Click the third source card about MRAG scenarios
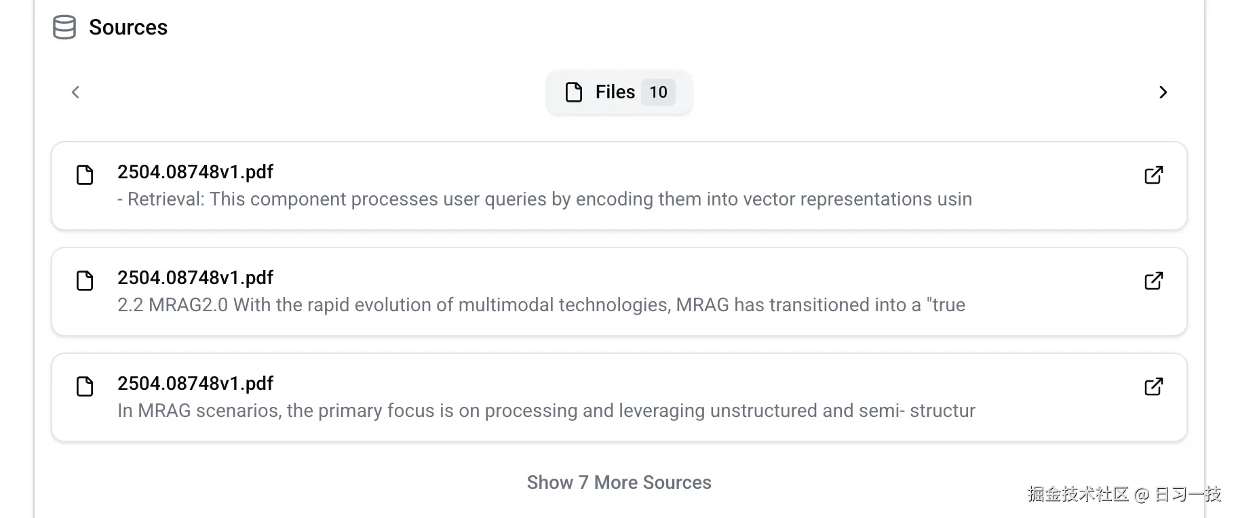The height and width of the screenshot is (518, 1236). click(546, 410)
